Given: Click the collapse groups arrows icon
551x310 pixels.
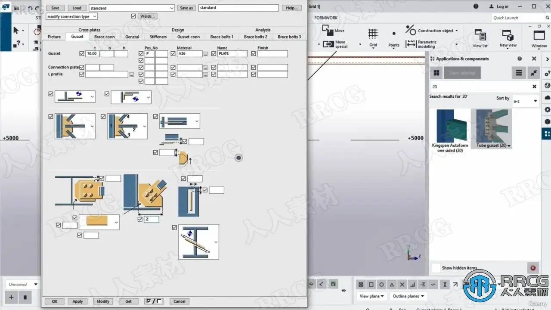Looking at the screenshot, I should point(534,73).
